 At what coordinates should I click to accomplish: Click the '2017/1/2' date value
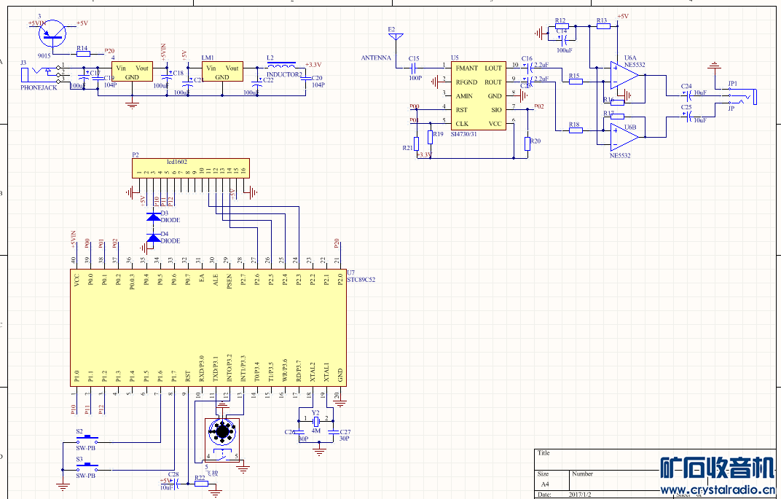pos(580,495)
